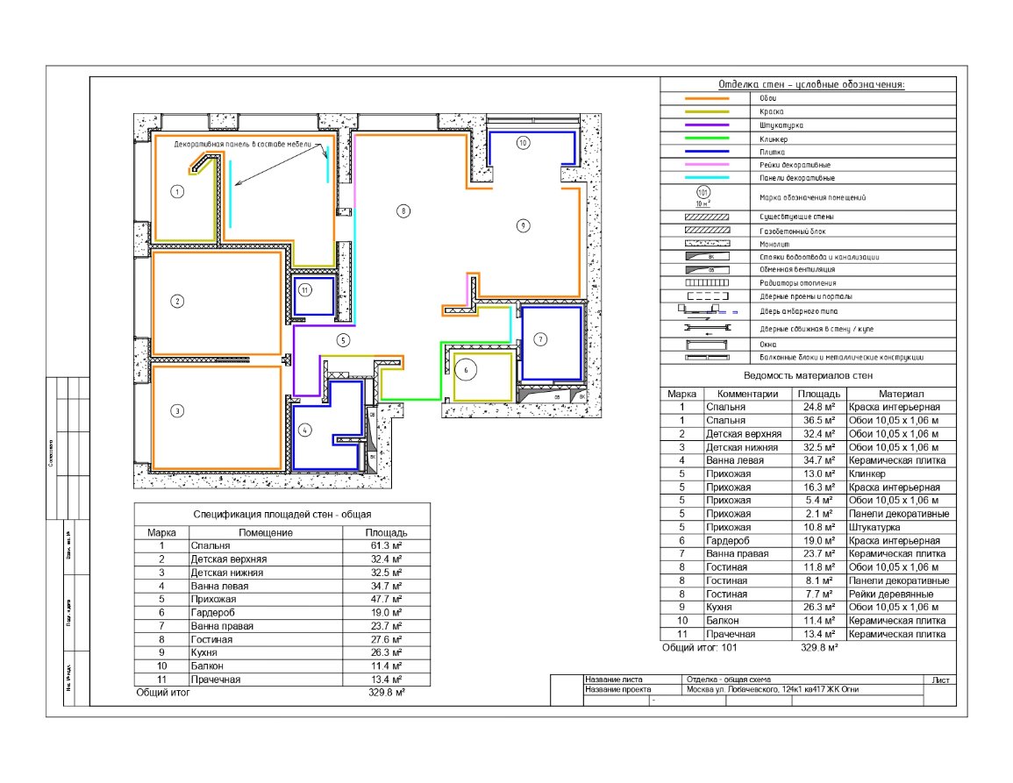Image resolution: width=1013 pixels, height=783 pixels.
Task: Select the radiator symbol in the legend
Action: pyautogui.click(x=706, y=283)
